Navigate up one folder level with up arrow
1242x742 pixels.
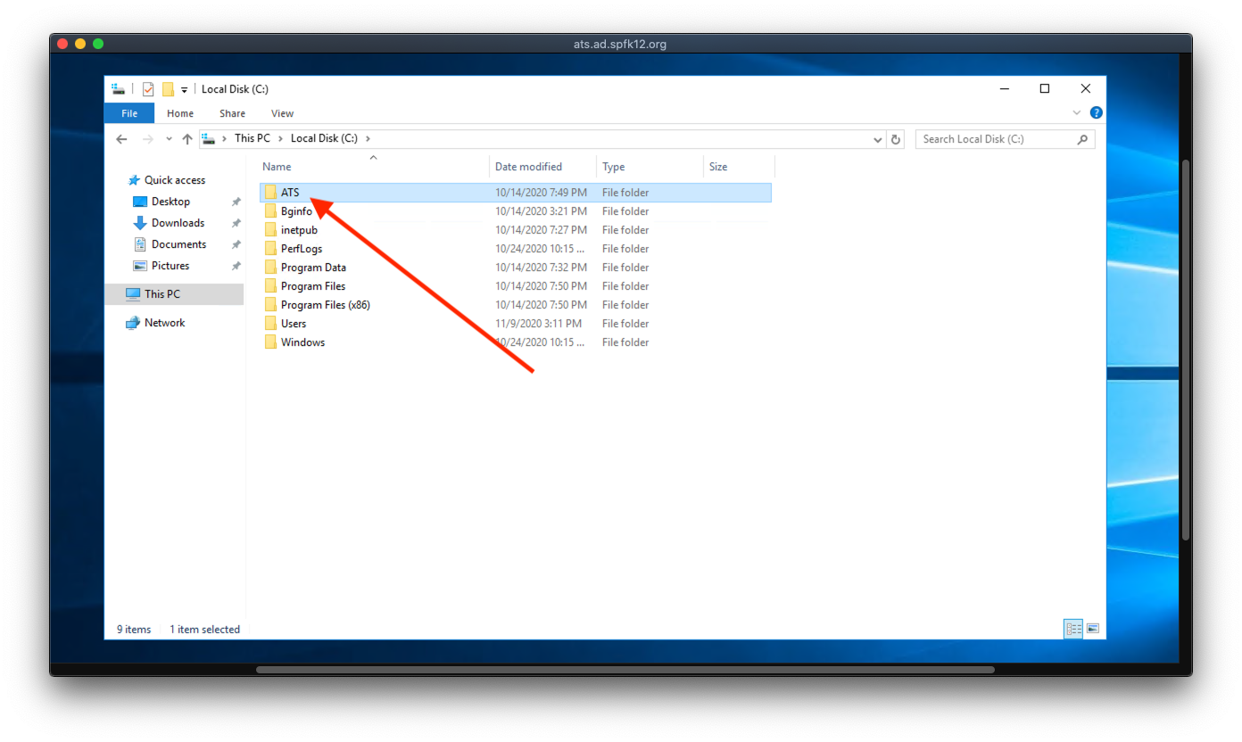(187, 139)
